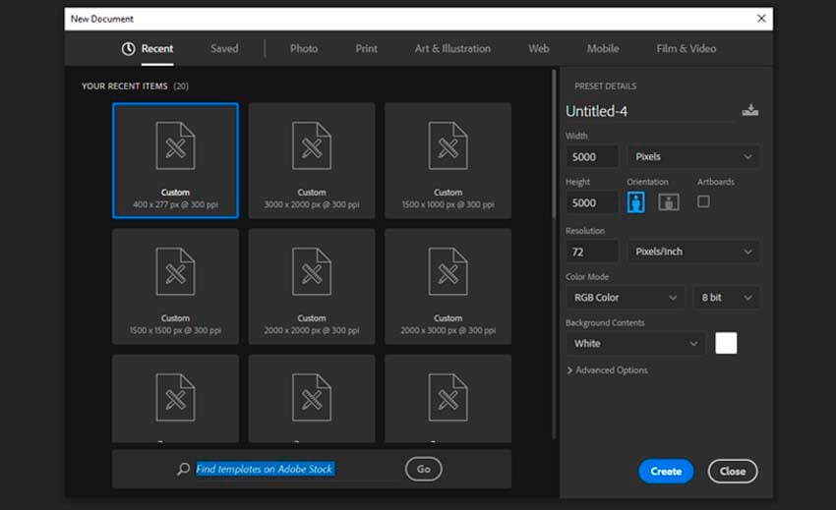This screenshot has height=510, width=836.
Task: Click the Go button
Action: tap(423, 470)
